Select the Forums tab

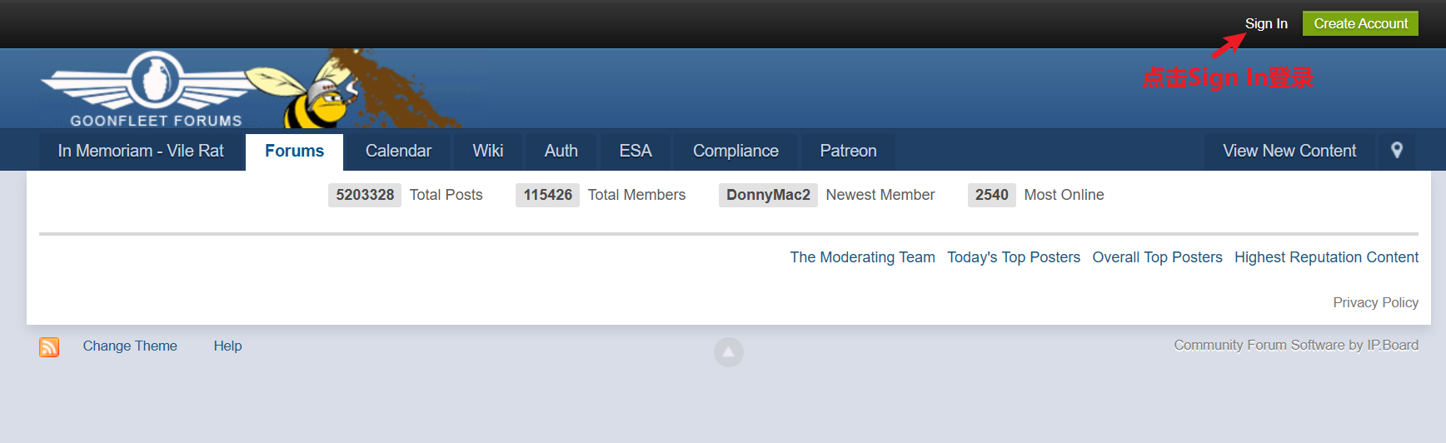pyautogui.click(x=294, y=151)
